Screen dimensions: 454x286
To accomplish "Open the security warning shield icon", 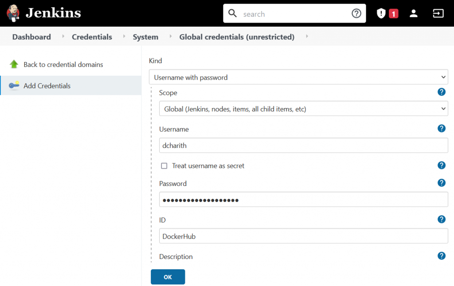I will point(381,13).
